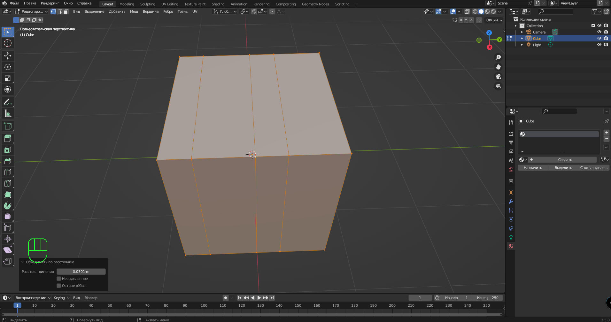Activate the Measure ruler tool
The width and height of the screenshot is (611, 322).
point(8,113)
